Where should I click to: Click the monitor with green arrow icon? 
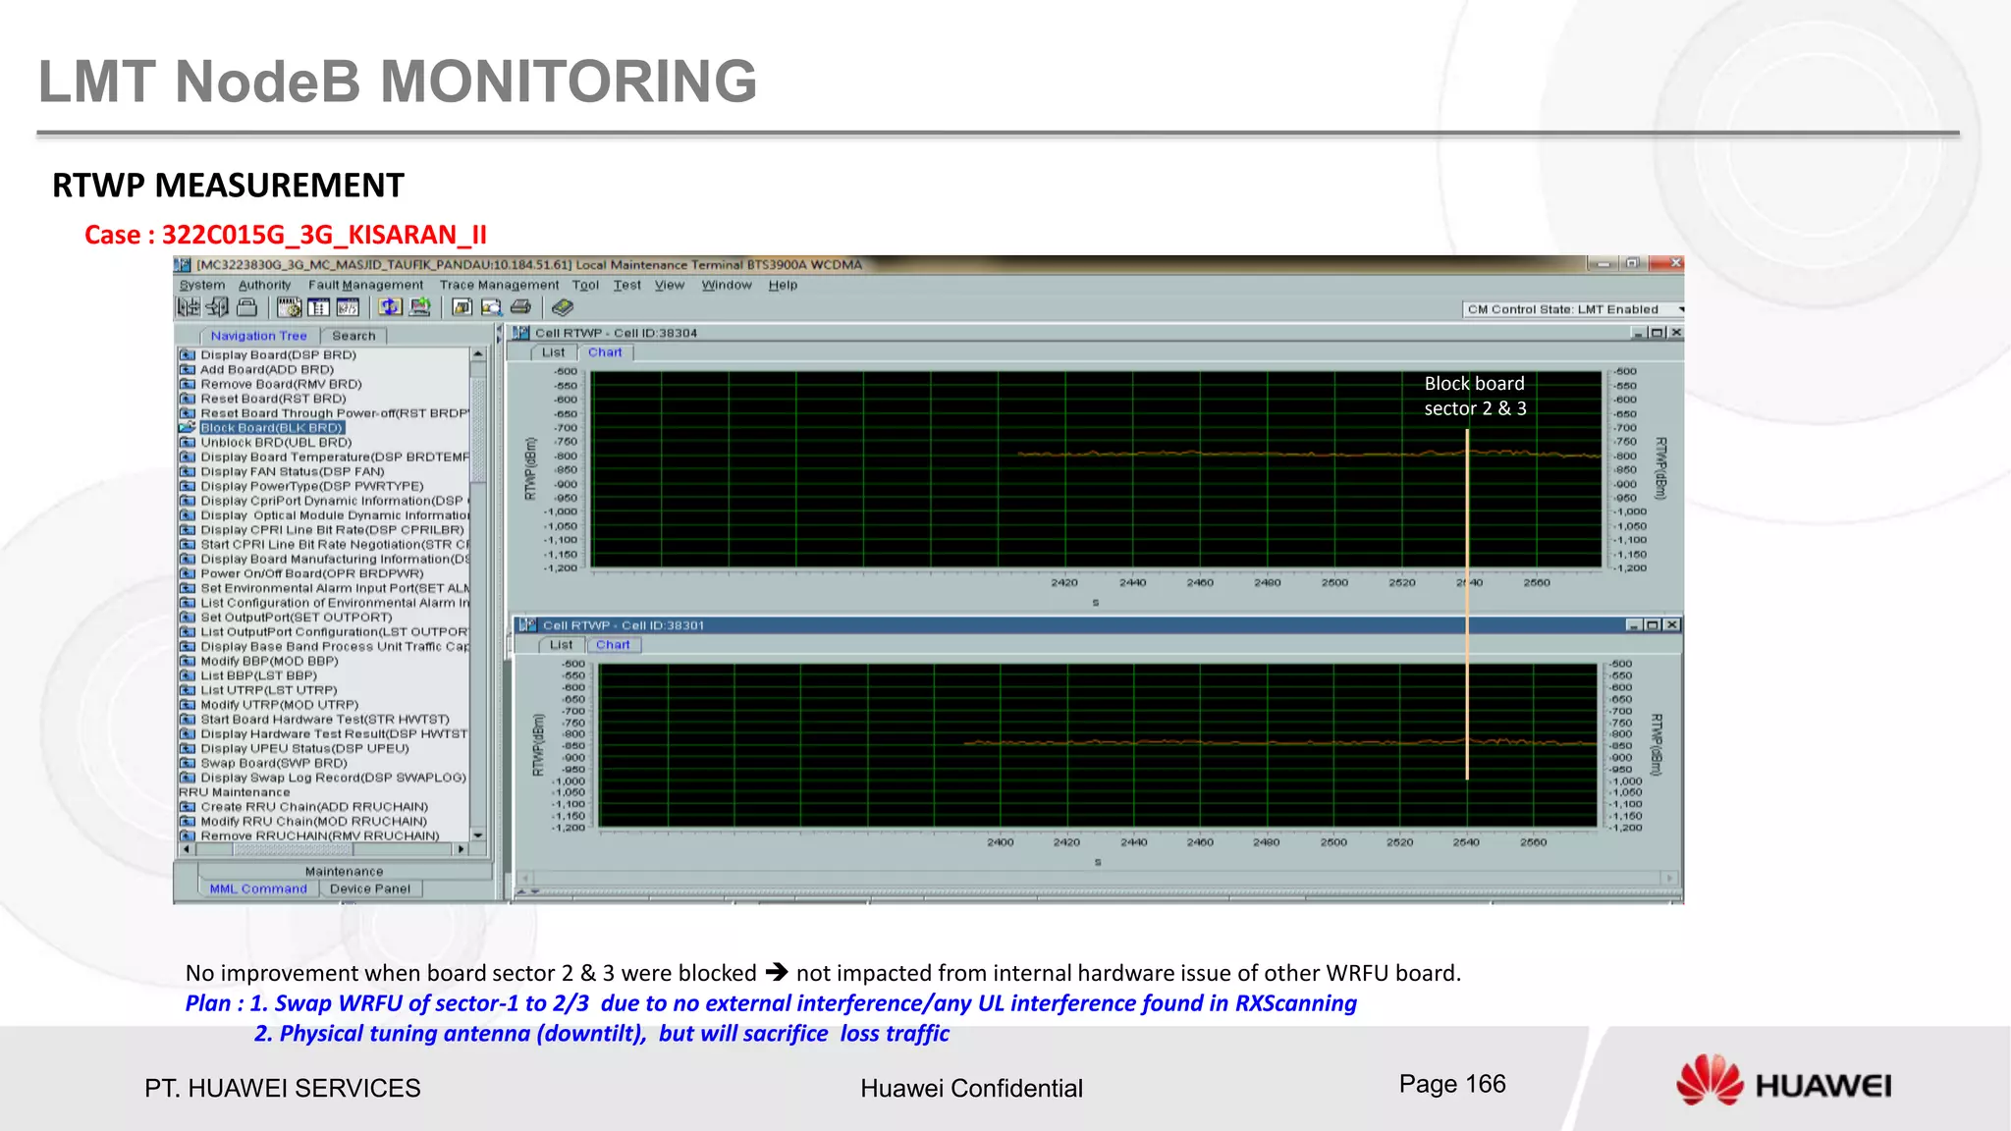(420, 307)
